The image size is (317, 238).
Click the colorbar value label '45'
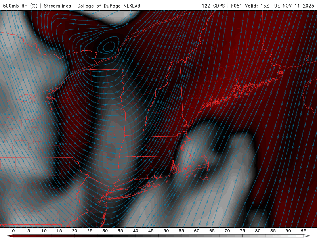pos(151,231)
